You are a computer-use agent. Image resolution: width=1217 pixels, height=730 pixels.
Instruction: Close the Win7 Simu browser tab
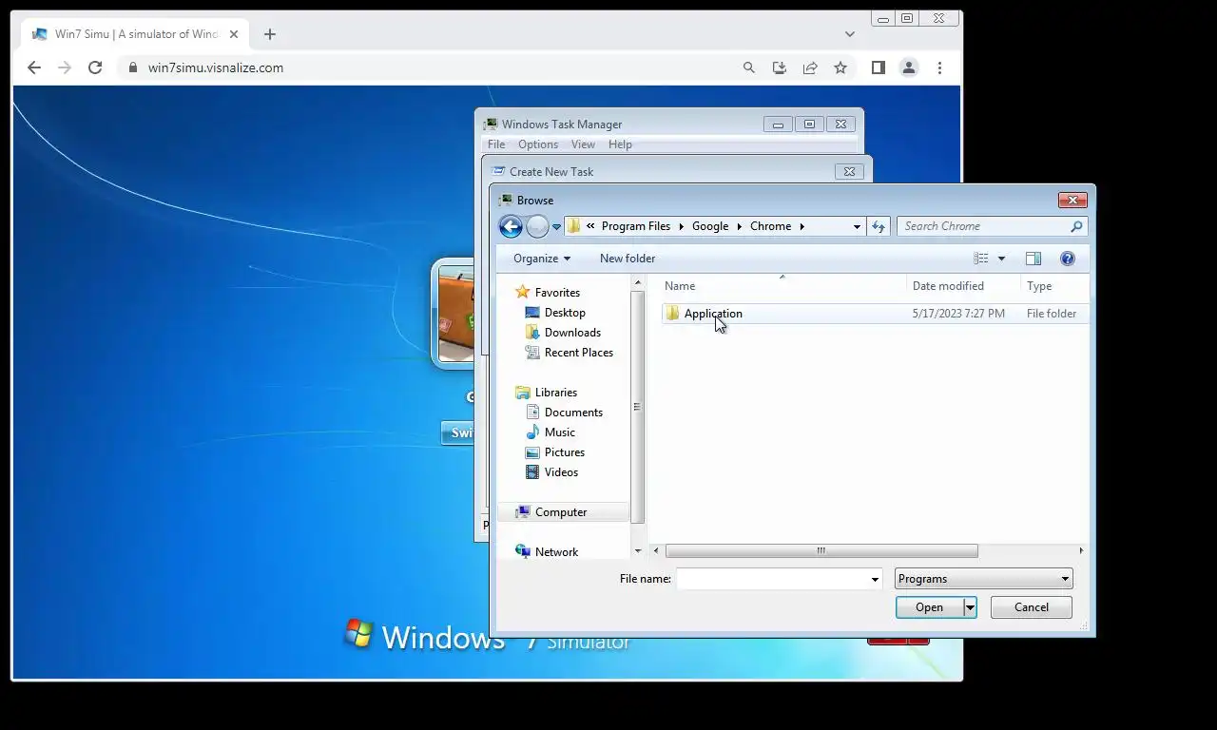click(234, 34)
